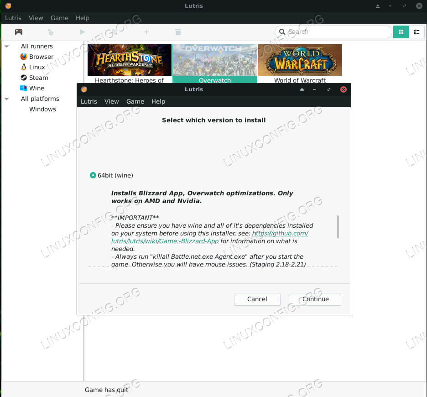Select the Linux runner penguin icon
Screen dimensions: 427x397
point(24,67)
